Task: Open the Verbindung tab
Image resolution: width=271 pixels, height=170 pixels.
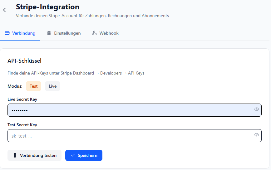Action: pyautogui.click(x=20, y=33)
